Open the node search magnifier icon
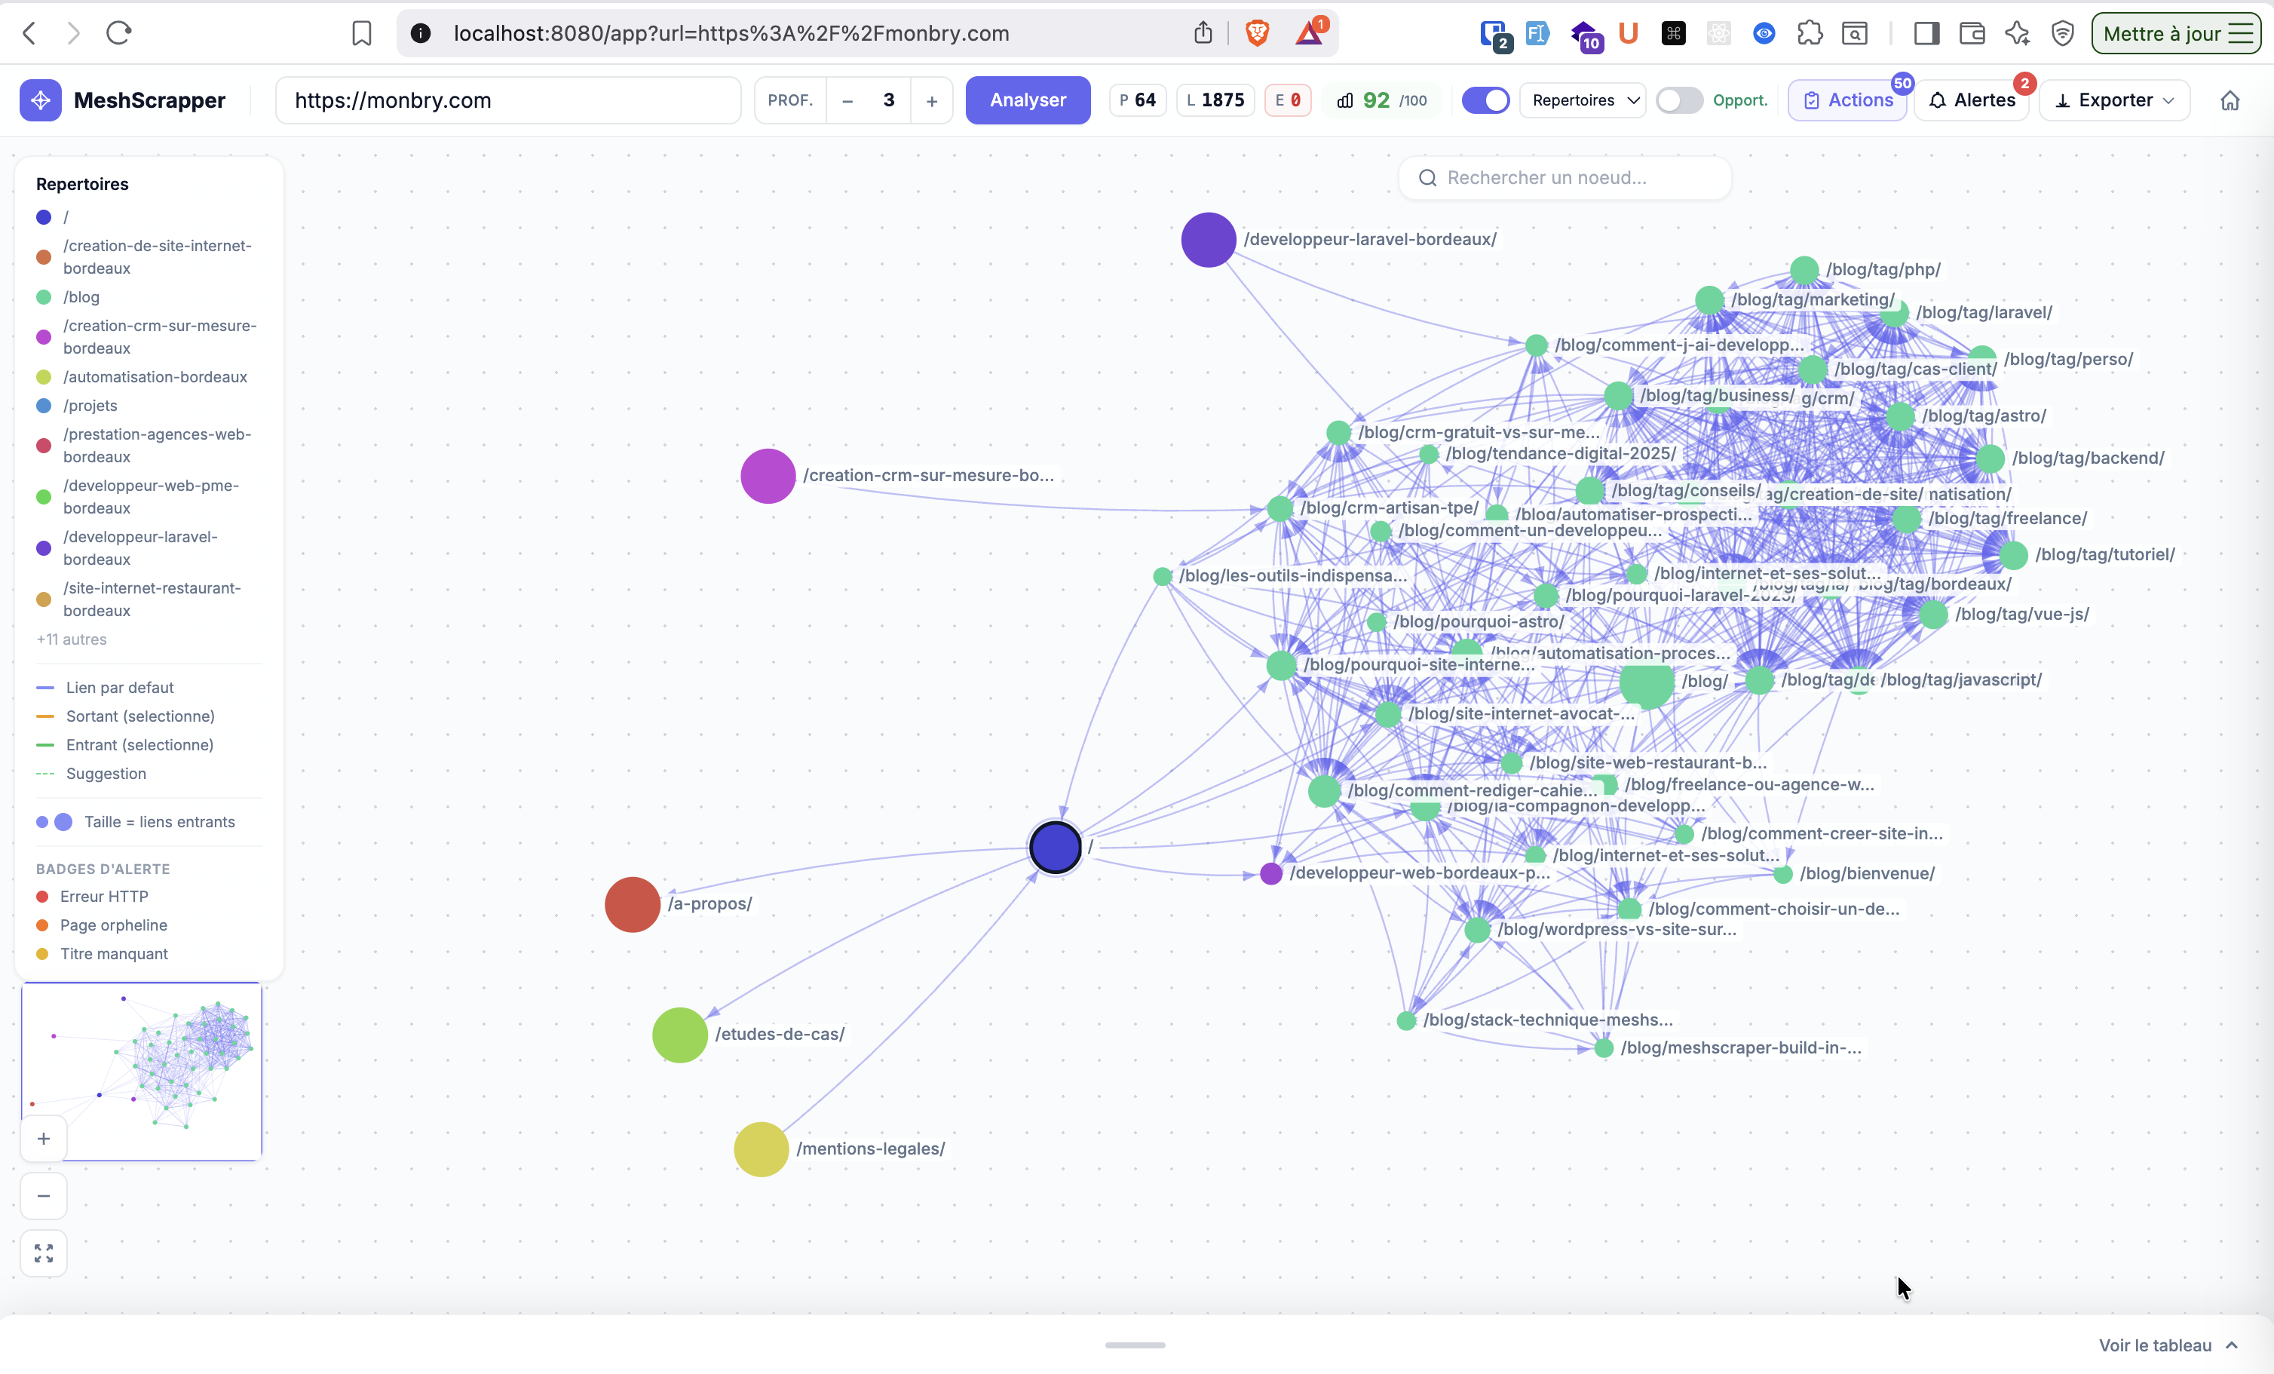 click(x=1427, y=177)
